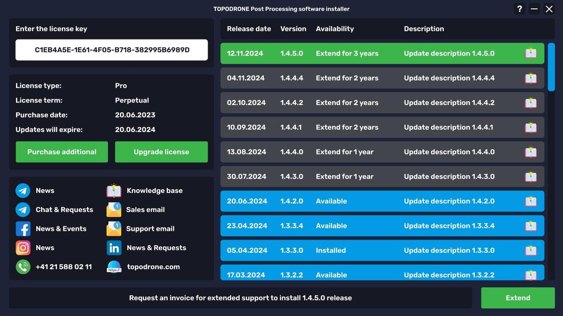This screenshot has height=316, width=563.
Task: Click into the license key input field
Action: [x=112, y=50]
